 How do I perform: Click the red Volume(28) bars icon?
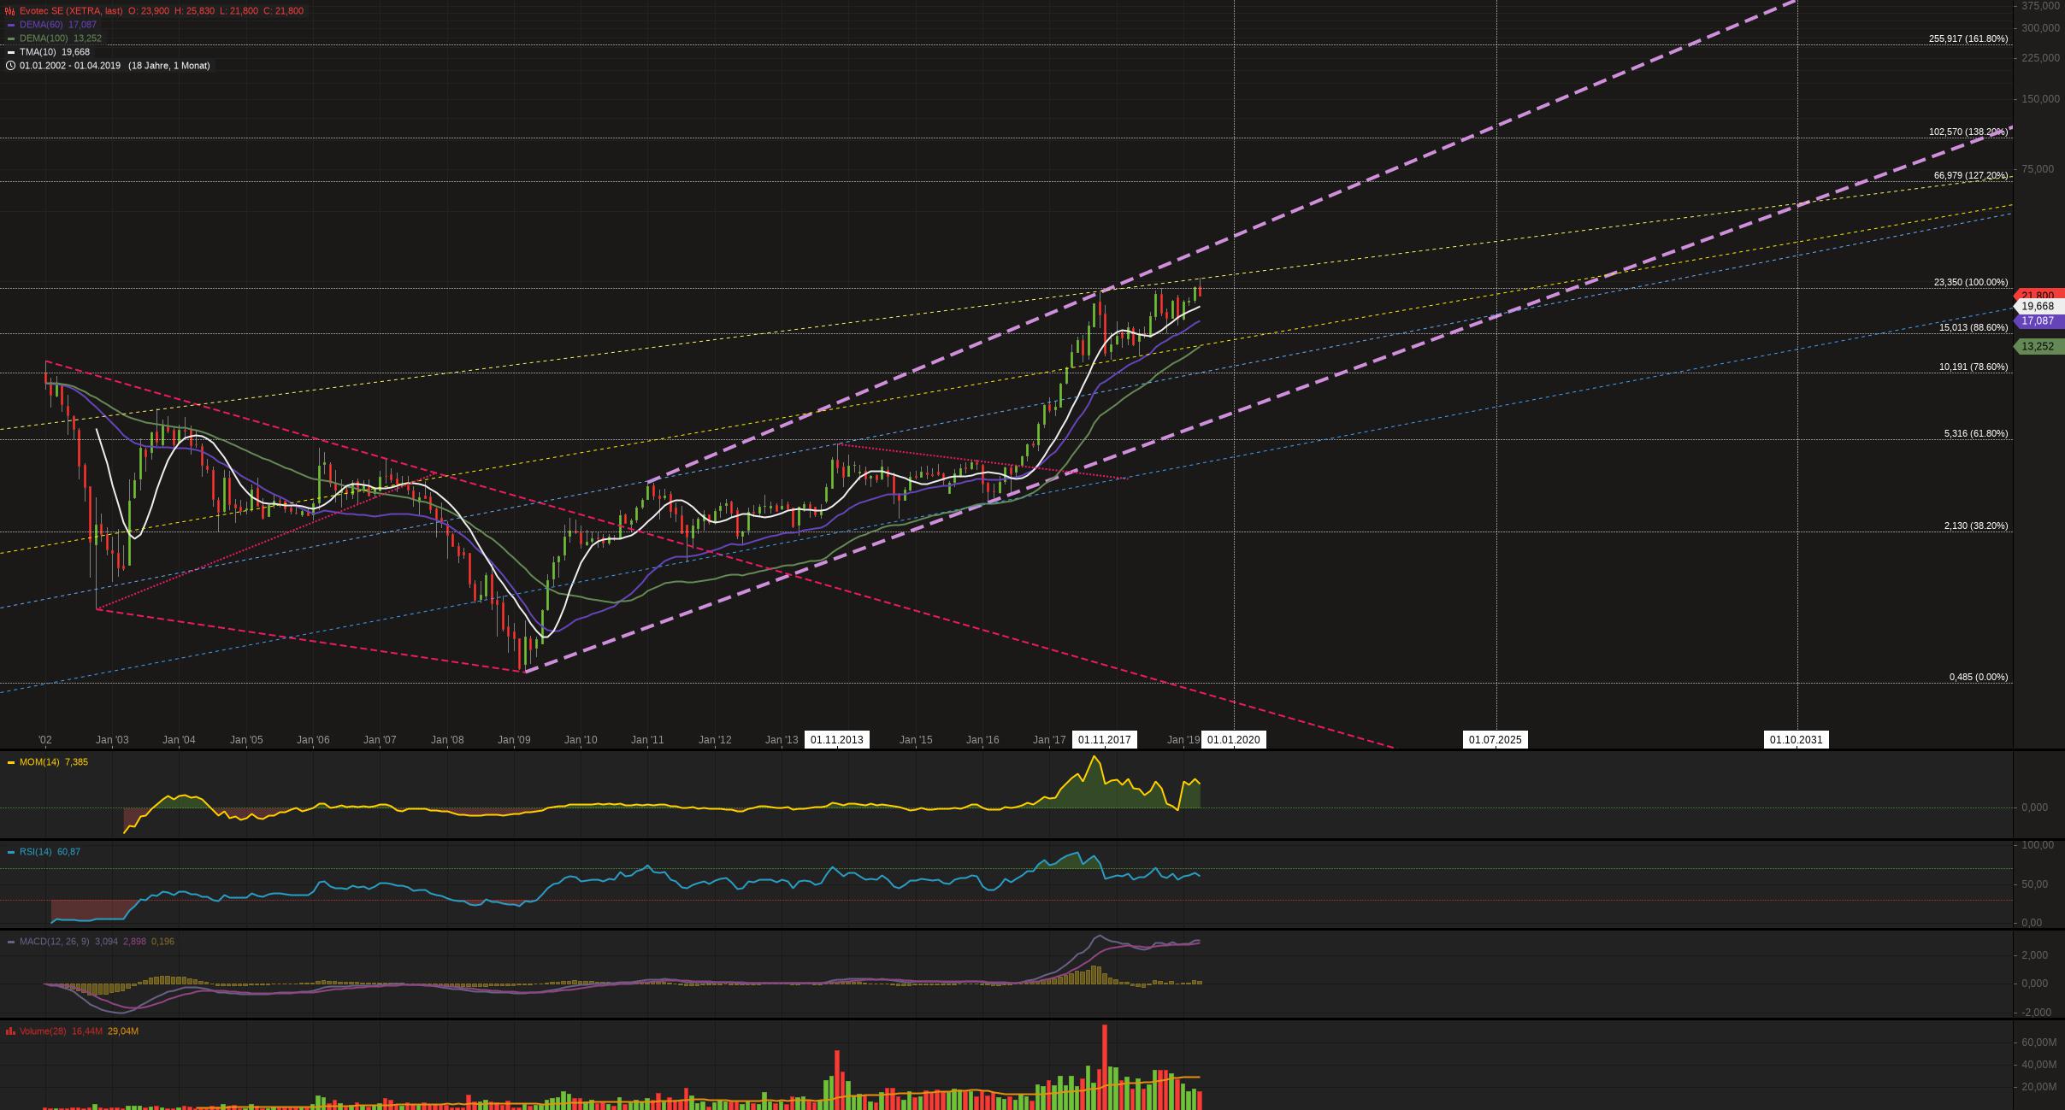tap(10, 1031)
